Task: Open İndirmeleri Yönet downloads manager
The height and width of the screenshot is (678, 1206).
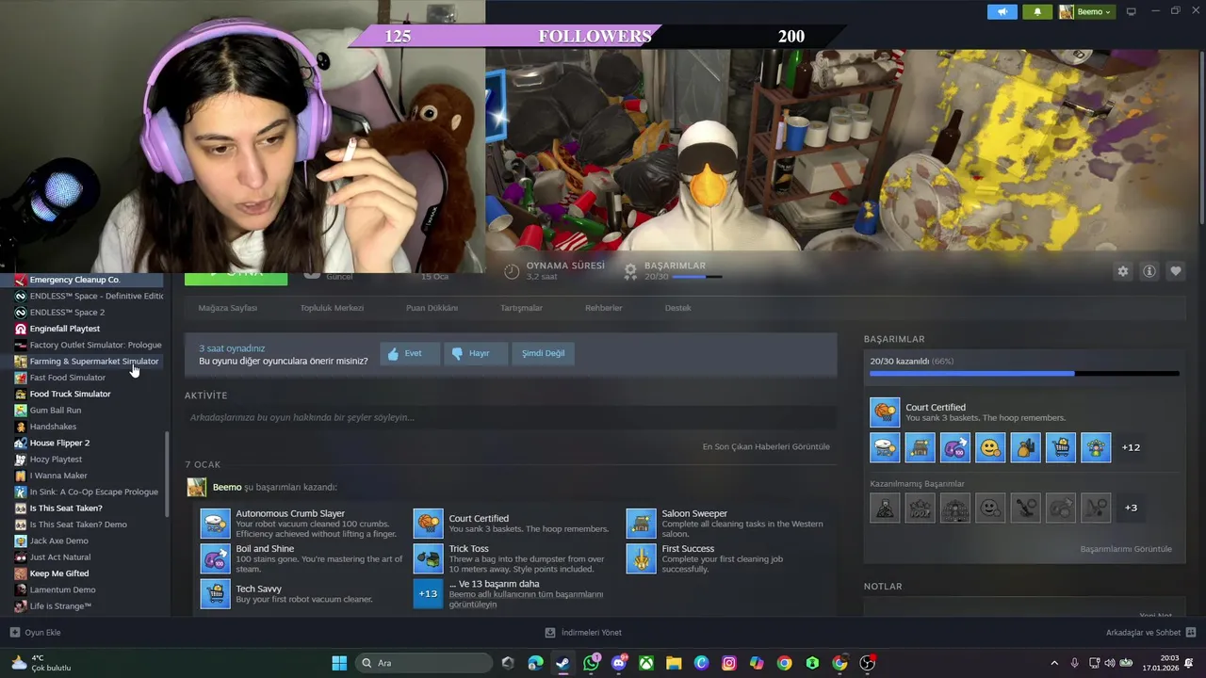Action: tap(583, 633)
